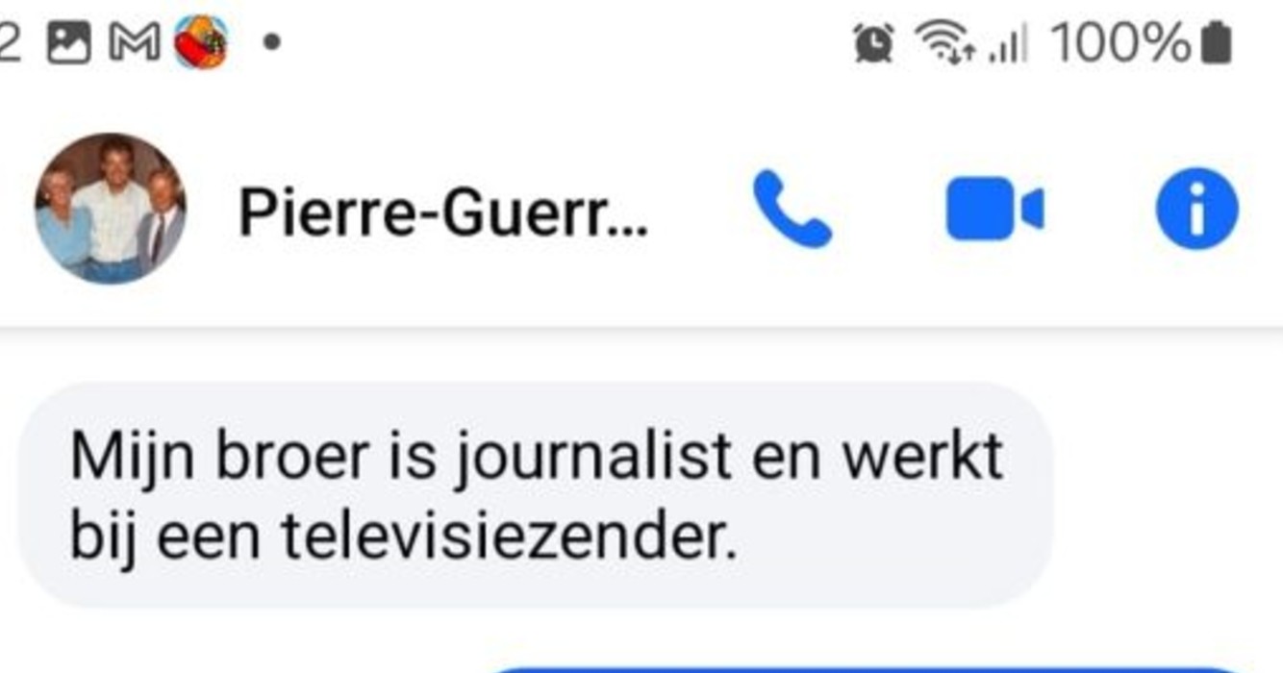
Task: Tap the battery icon in status bar
Action: [1217, 44]
